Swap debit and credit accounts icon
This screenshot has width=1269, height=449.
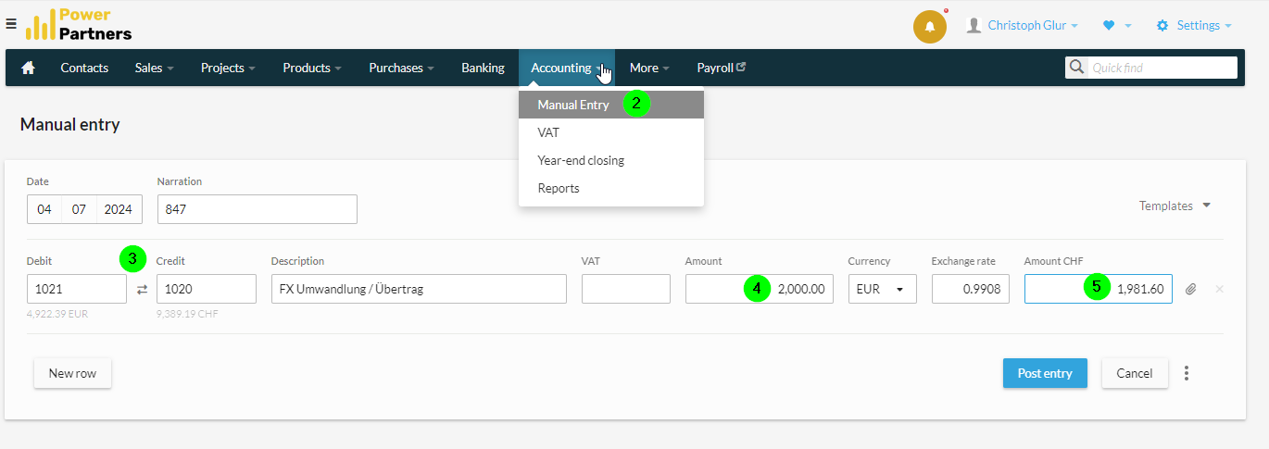[142, 289]
